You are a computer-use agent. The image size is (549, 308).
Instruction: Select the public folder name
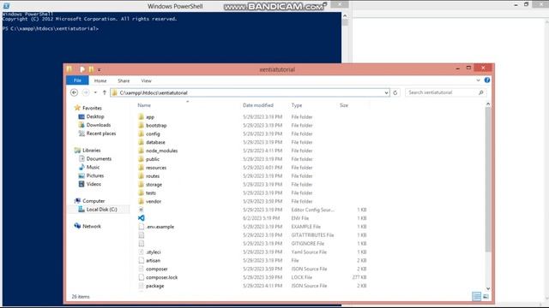153,159
